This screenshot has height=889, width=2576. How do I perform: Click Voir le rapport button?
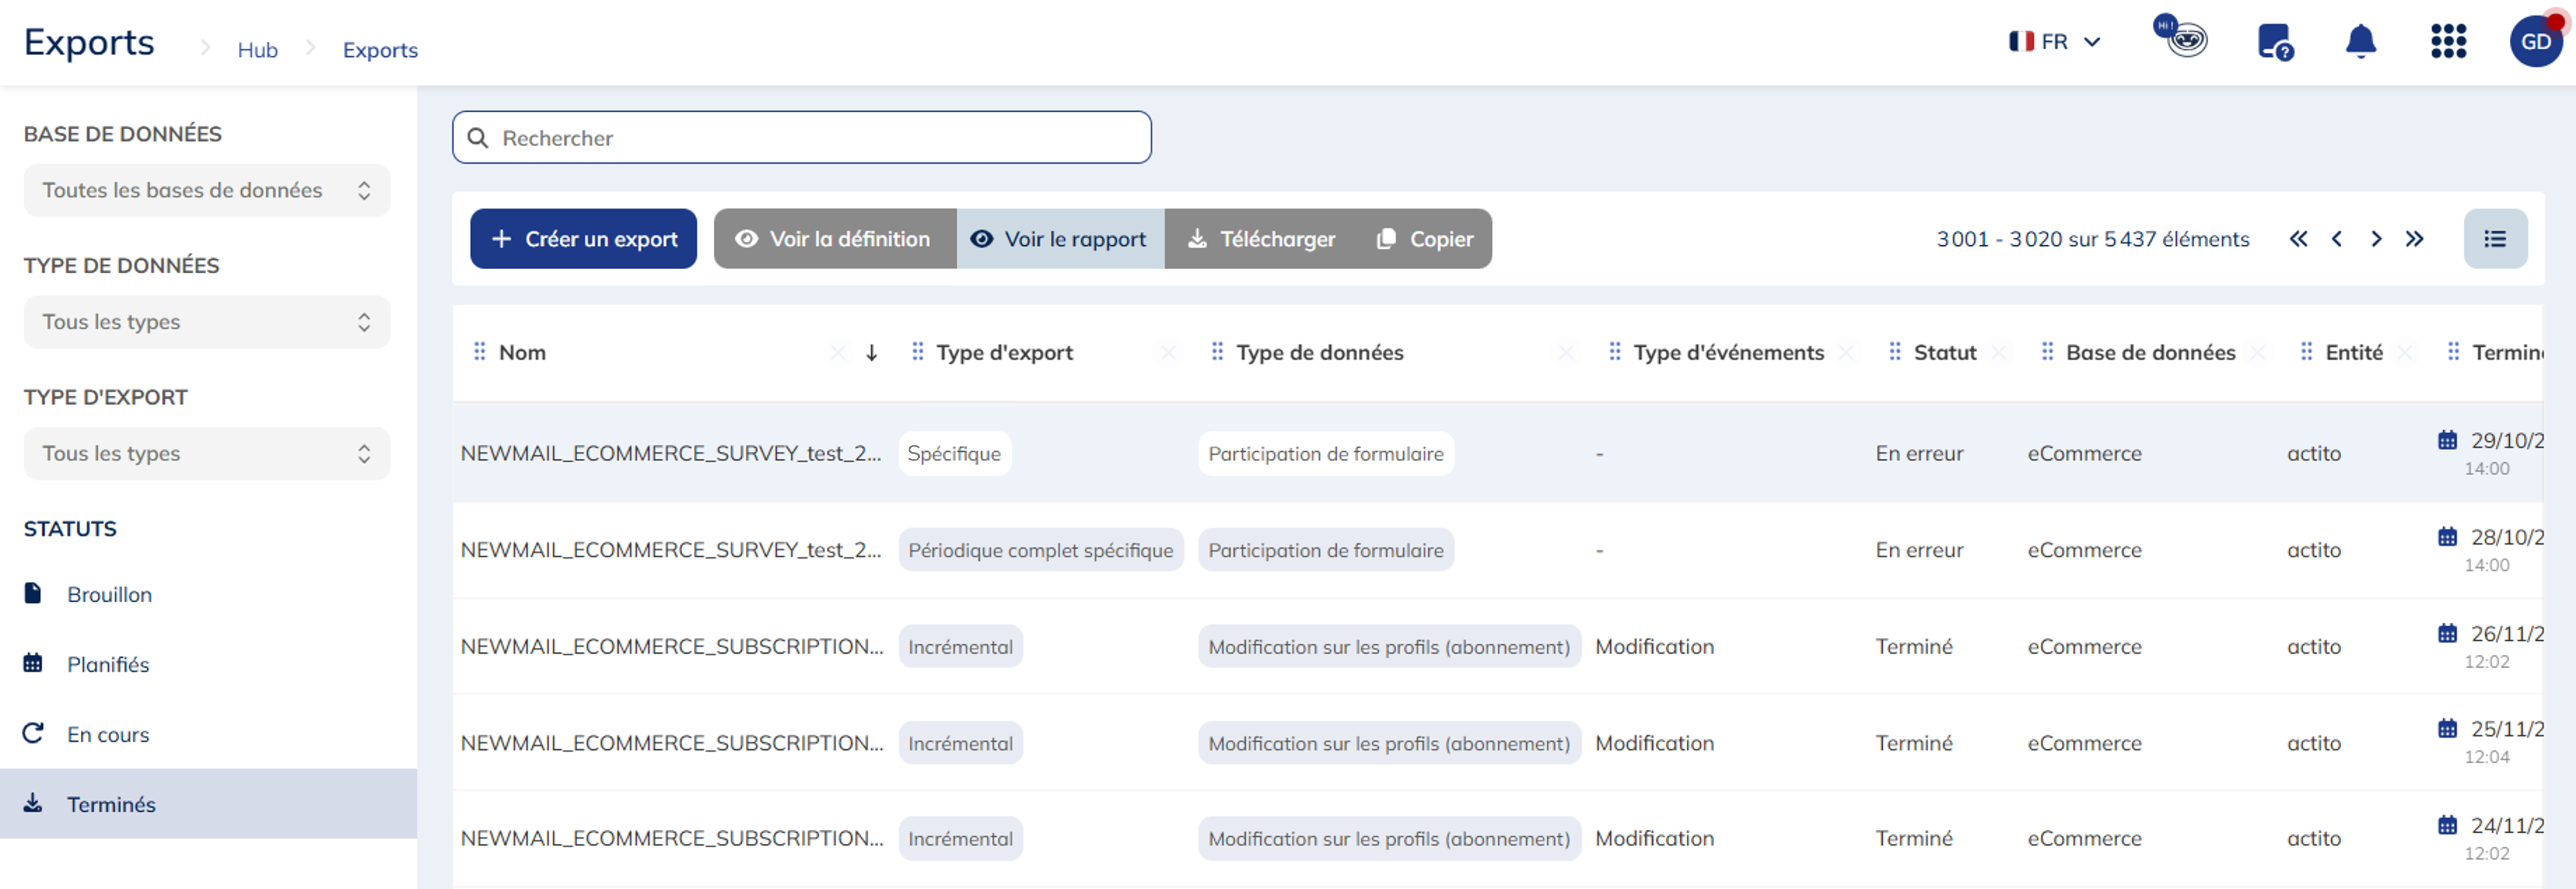(1060, 239)
